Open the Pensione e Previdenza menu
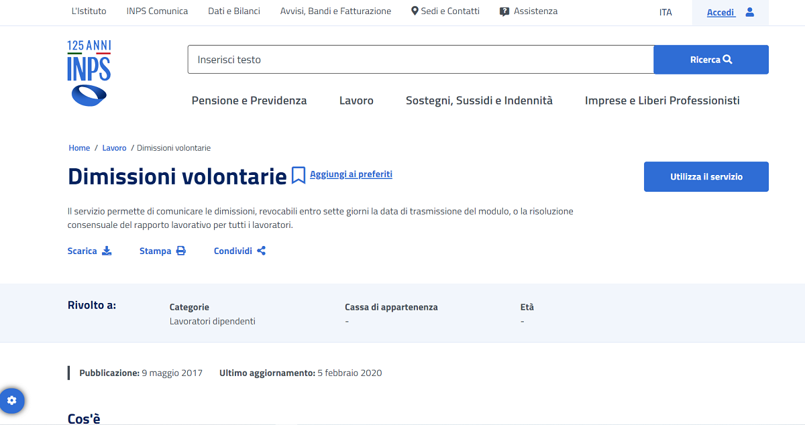 pyautogui.click(x=249, y=100)
